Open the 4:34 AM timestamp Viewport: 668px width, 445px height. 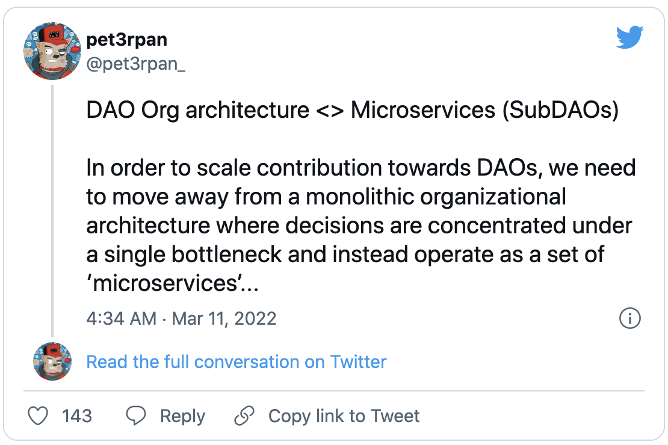(121, 318)
